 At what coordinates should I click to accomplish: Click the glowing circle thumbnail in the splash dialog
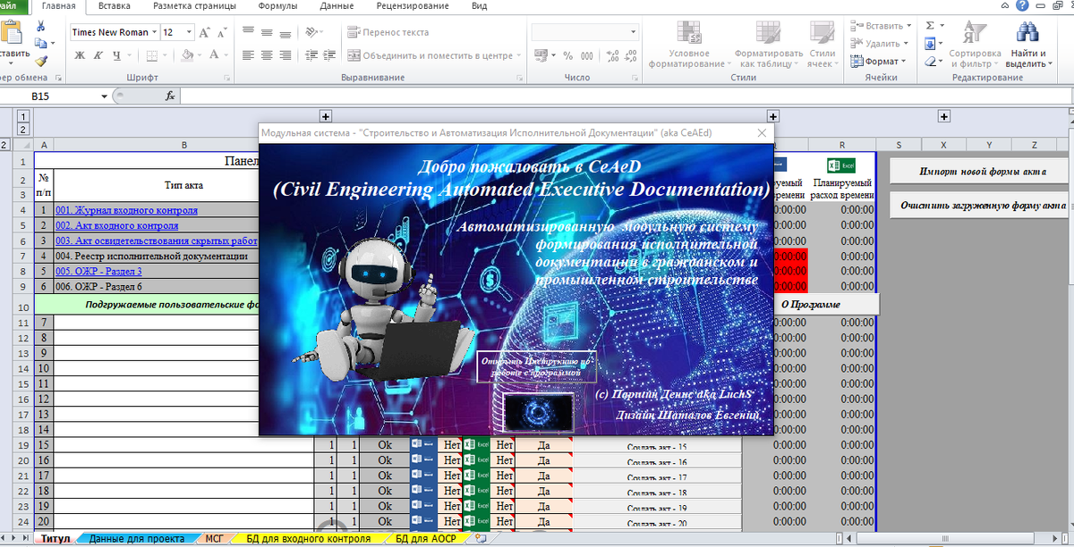click(538, 414)
